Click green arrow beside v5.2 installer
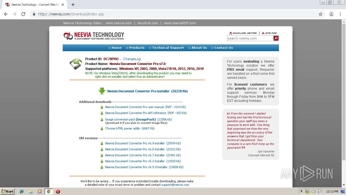The height and width of the screenshot is (195, 346). [x=102, y=161]
